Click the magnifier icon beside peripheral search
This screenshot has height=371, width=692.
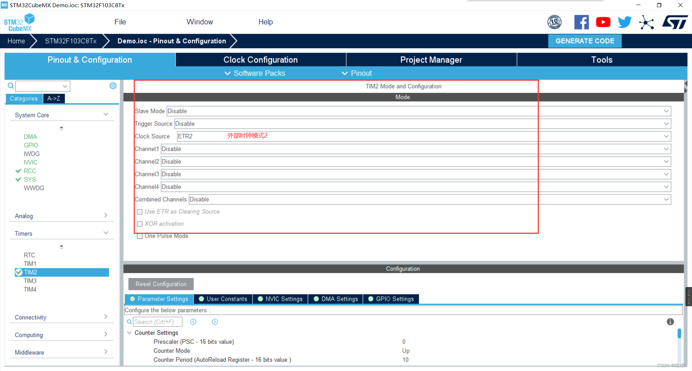11,86
